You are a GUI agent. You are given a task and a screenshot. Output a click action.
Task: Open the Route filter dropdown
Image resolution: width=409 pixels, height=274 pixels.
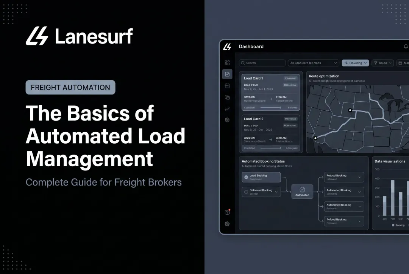pyautogui.click(x=382, y=63)
